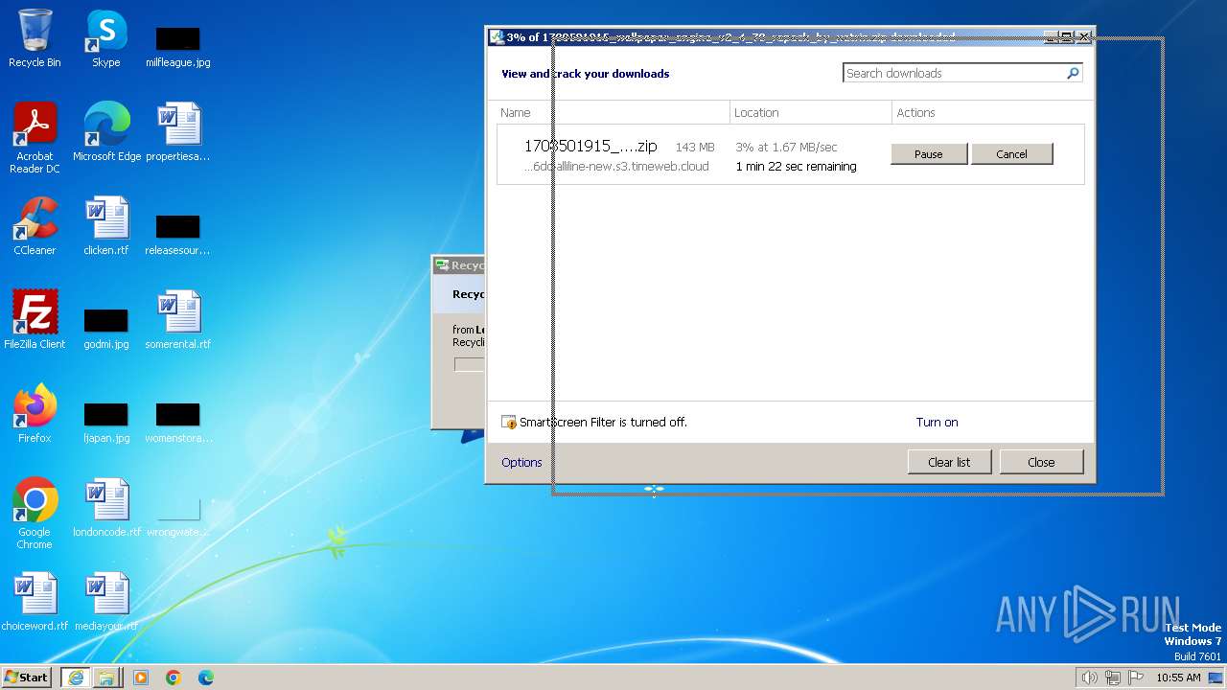Click the Chrome icon in the taskbar
The image size is (1227, 690).
[174, 678]
